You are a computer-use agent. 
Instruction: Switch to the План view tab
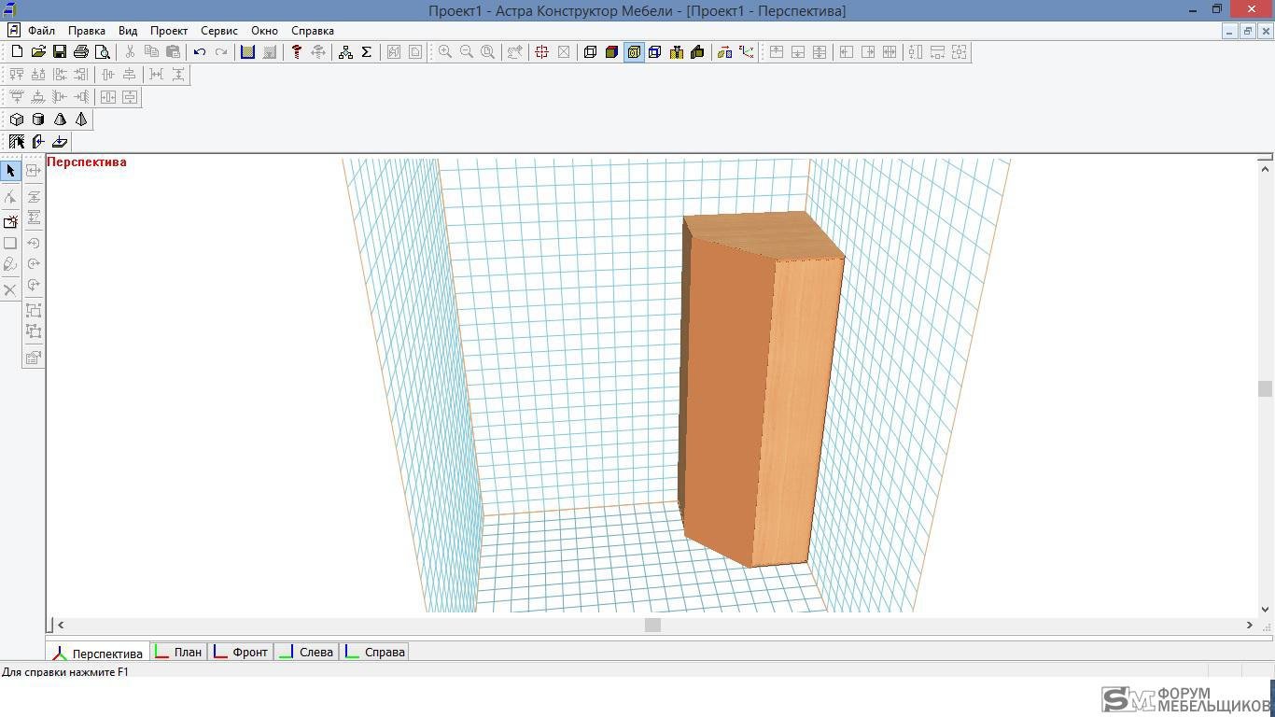[178, 652]
